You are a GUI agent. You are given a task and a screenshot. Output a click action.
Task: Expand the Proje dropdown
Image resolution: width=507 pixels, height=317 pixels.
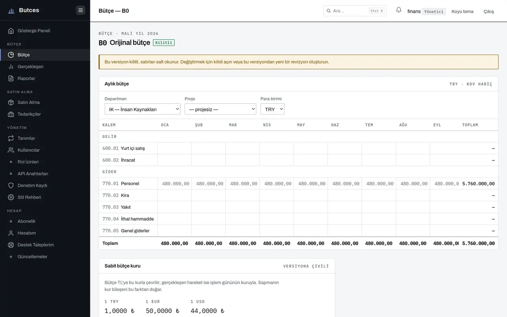pos(220,109)
